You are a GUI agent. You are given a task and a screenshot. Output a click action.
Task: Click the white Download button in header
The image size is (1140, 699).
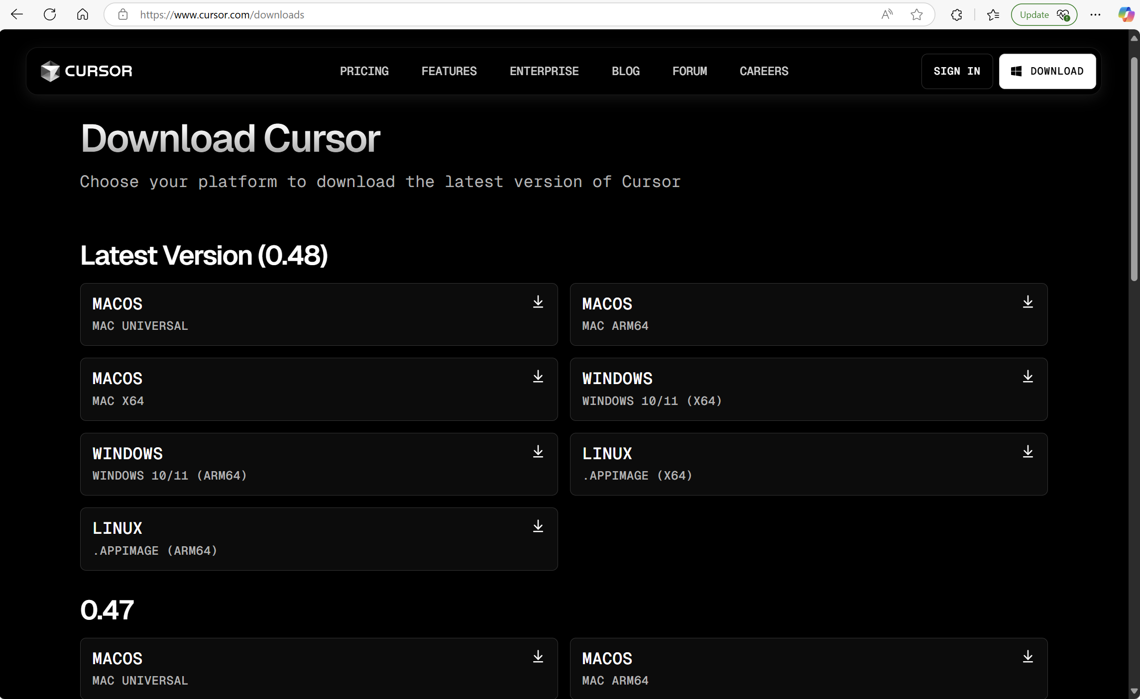click(x=1047, y=71)
